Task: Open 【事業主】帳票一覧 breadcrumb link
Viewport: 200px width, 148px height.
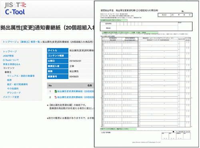Action: [x=30, y=42]
